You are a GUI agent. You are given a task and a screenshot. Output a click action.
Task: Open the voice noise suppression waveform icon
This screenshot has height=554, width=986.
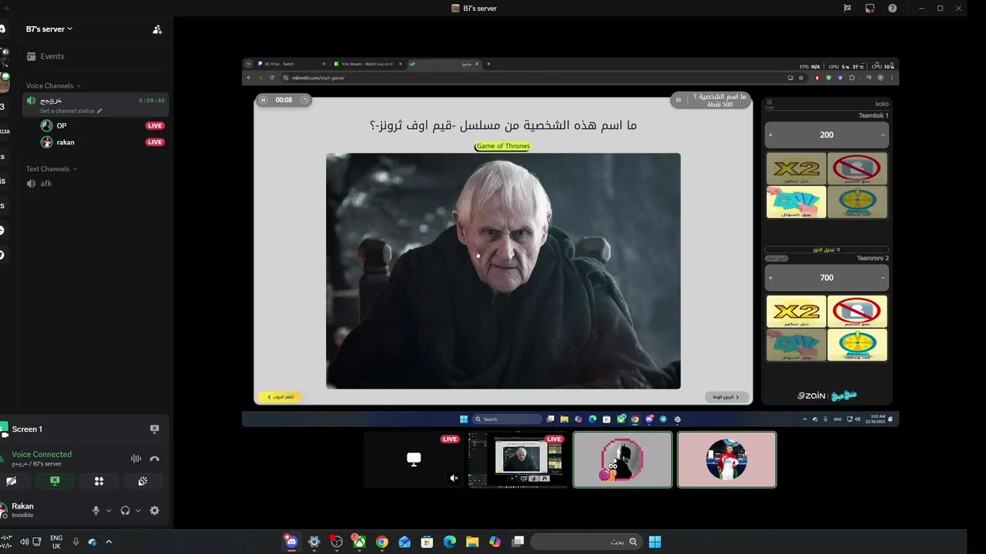click(136, 459)
